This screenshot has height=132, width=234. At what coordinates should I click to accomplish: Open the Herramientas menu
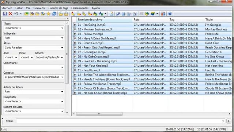coord(80,8)
